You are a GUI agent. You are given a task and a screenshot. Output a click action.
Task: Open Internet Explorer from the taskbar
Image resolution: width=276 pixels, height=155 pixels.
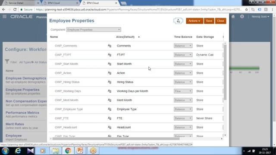18,151
